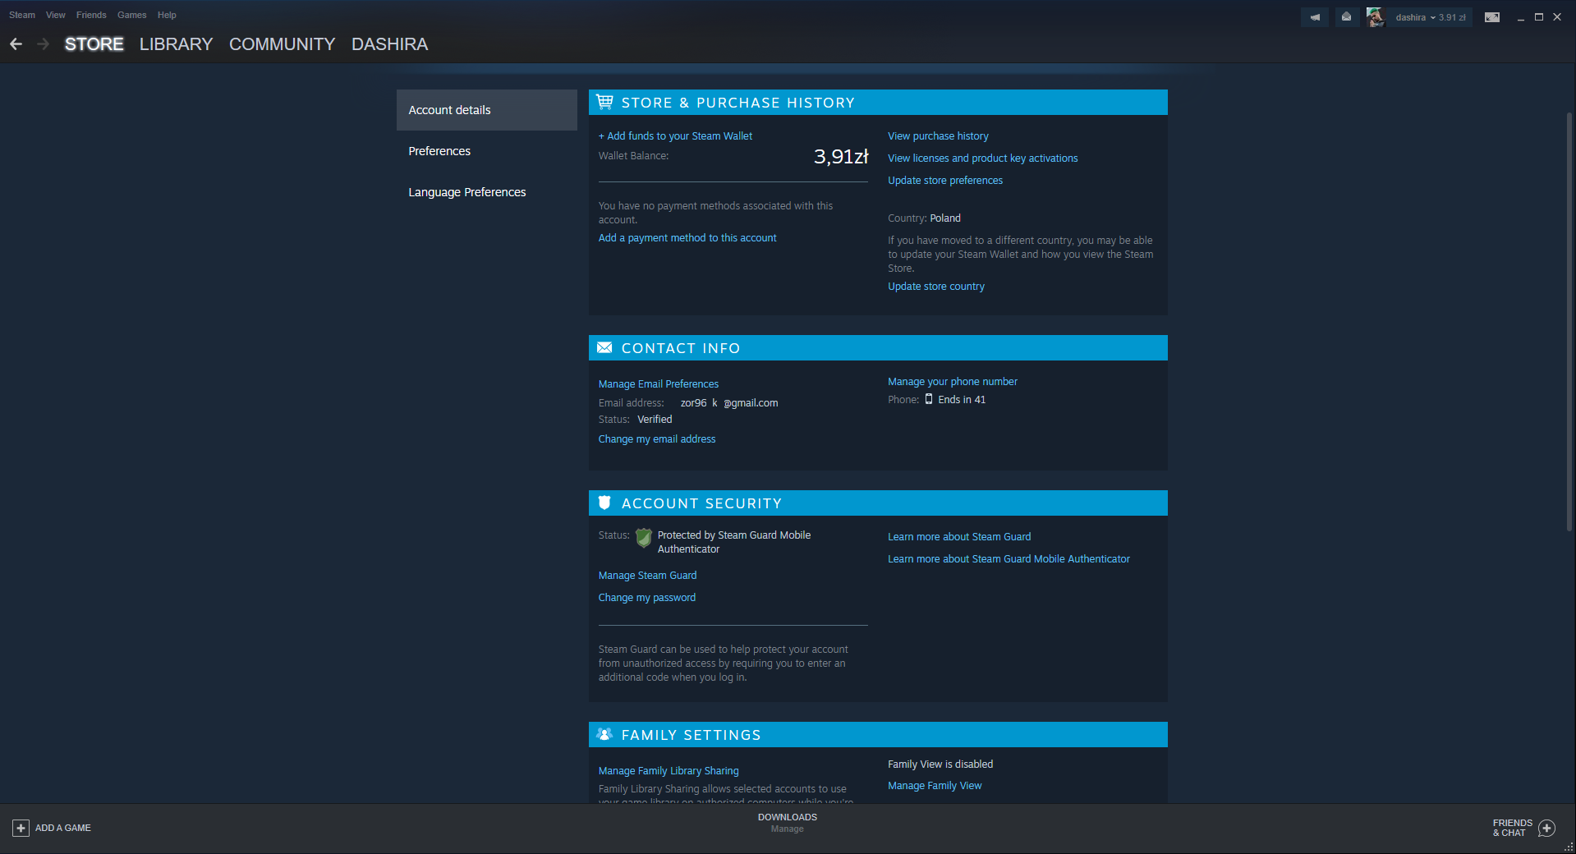Click the window resize grip in bottom corner
This screenshot has width=1576, height=854.
1569,847
